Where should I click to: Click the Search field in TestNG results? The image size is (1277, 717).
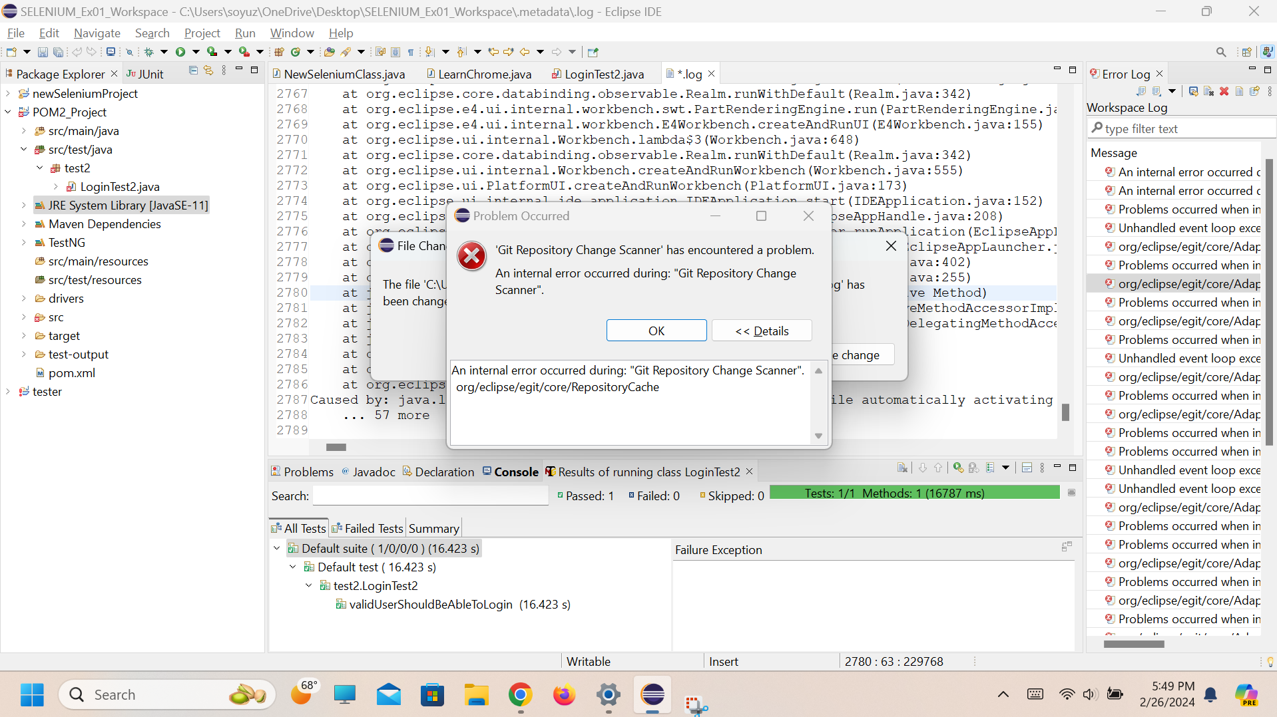pos(430,496)
